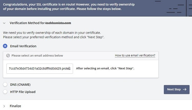
Task: Click the Finalize section heading
Action: [x=15, y=106]
